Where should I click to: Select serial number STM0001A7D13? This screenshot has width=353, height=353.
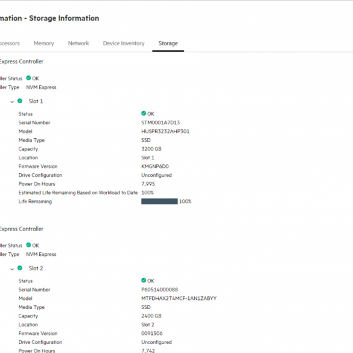click(161, 122)
